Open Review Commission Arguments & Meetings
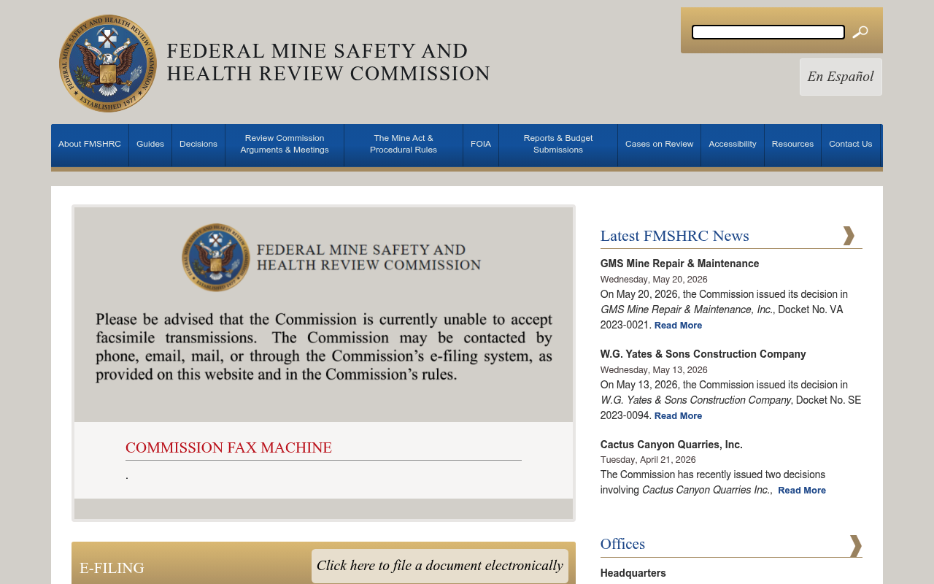934x584 pixels. [285, 145]
